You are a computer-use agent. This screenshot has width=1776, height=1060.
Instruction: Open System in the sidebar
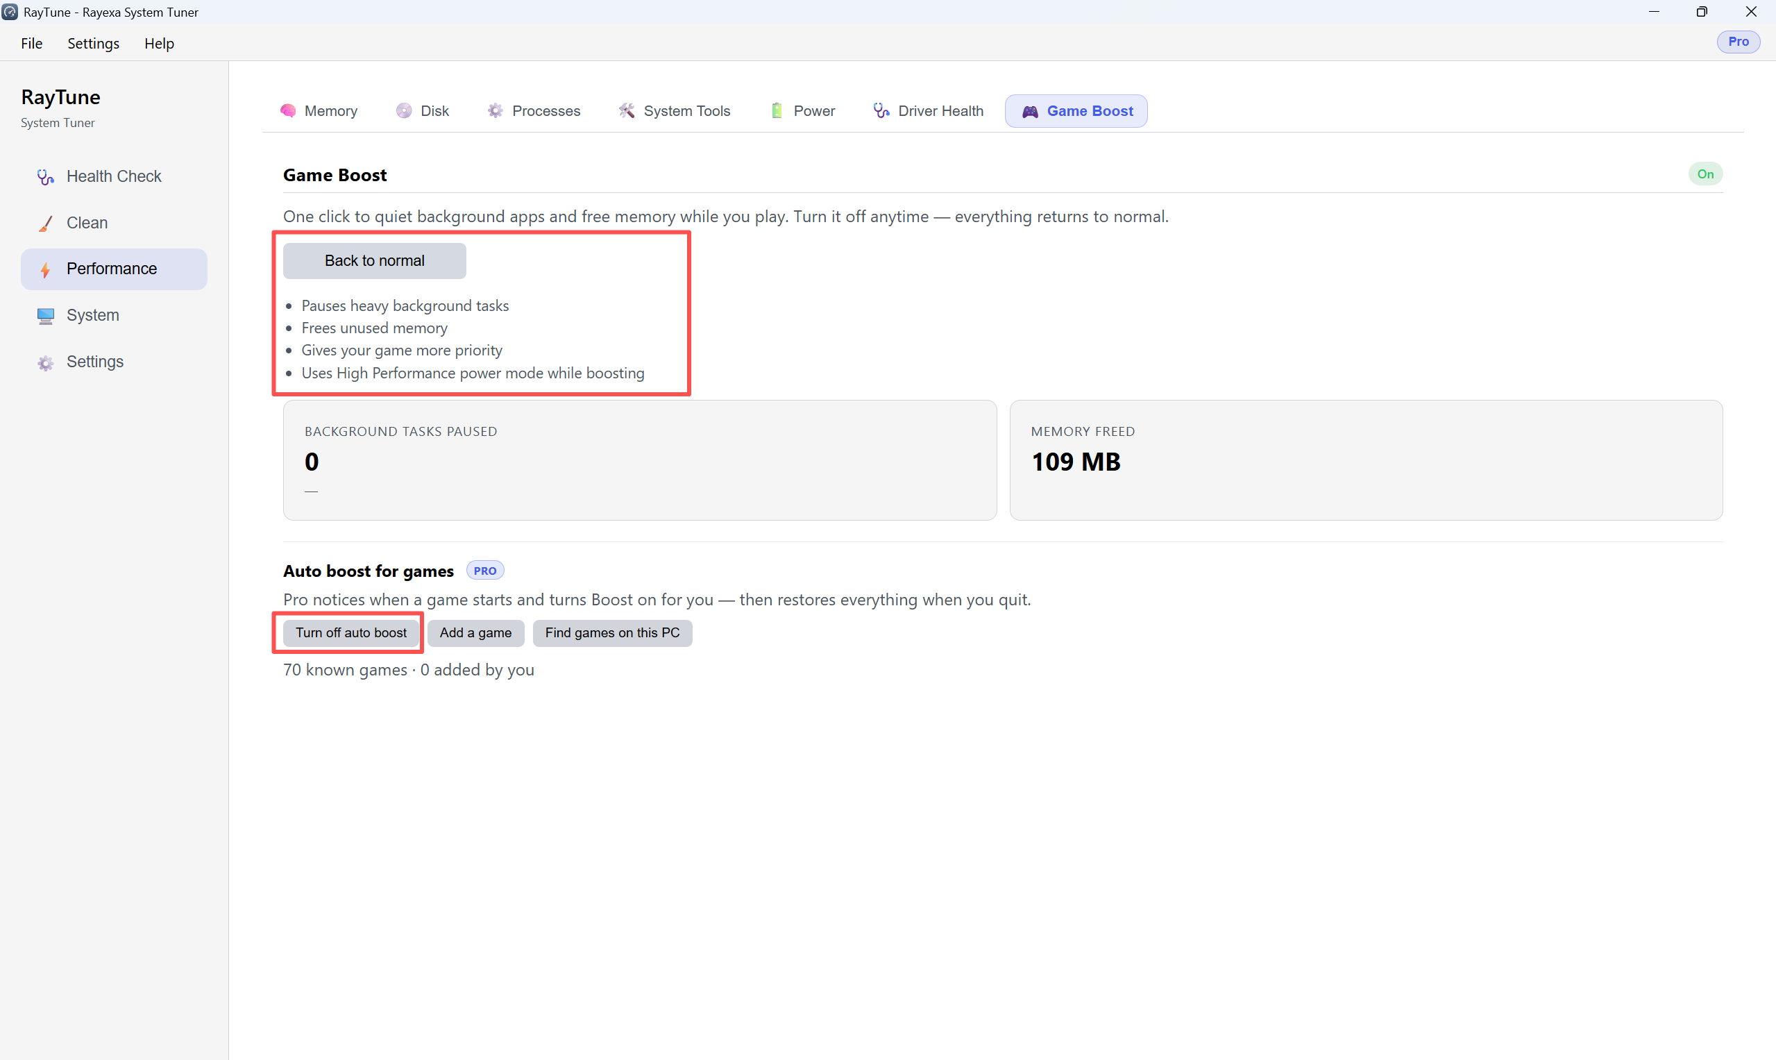(115, 316)
